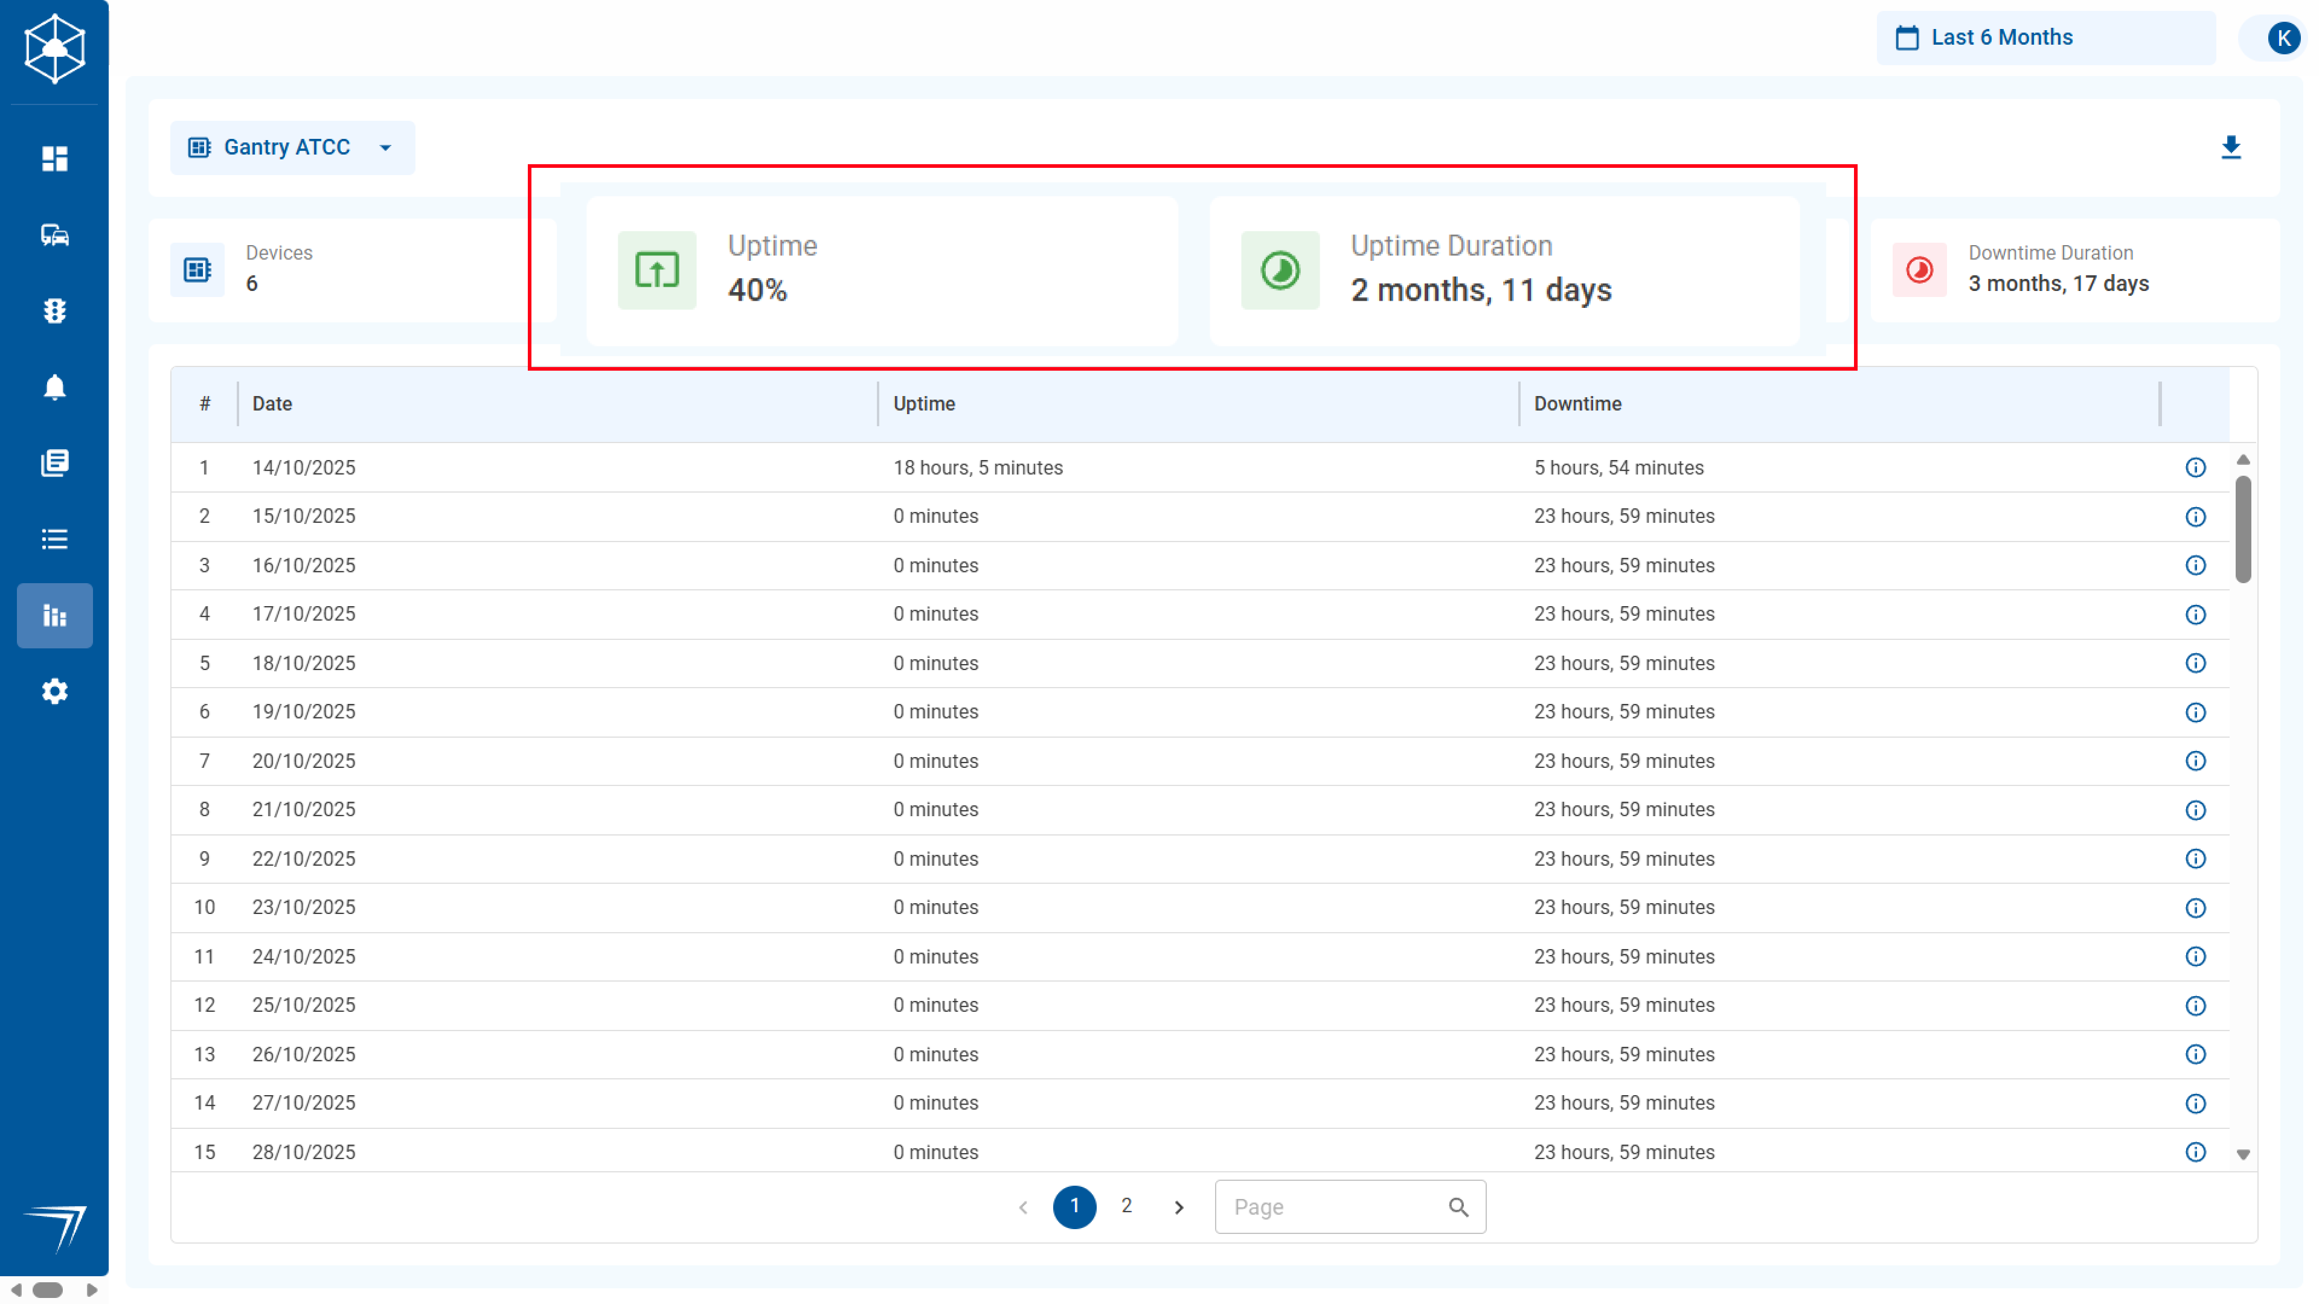Click the Devices count "6"
Screen dimensions: 2319x1304
[x=252, y=284]
